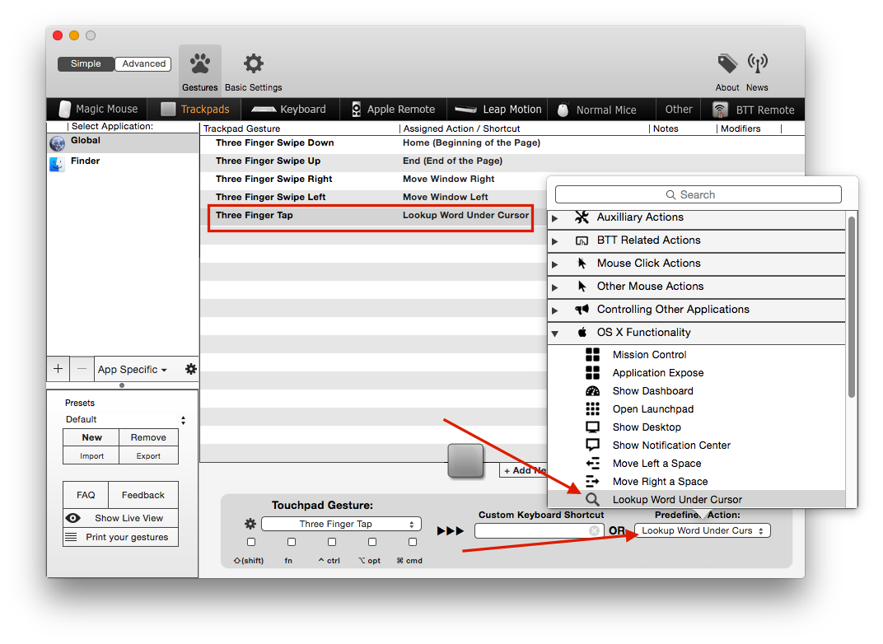Image resolution: width=883 pixels, height=644 pixels.
Task: Open the Gestures paw icon section
Action: [200, 64]
